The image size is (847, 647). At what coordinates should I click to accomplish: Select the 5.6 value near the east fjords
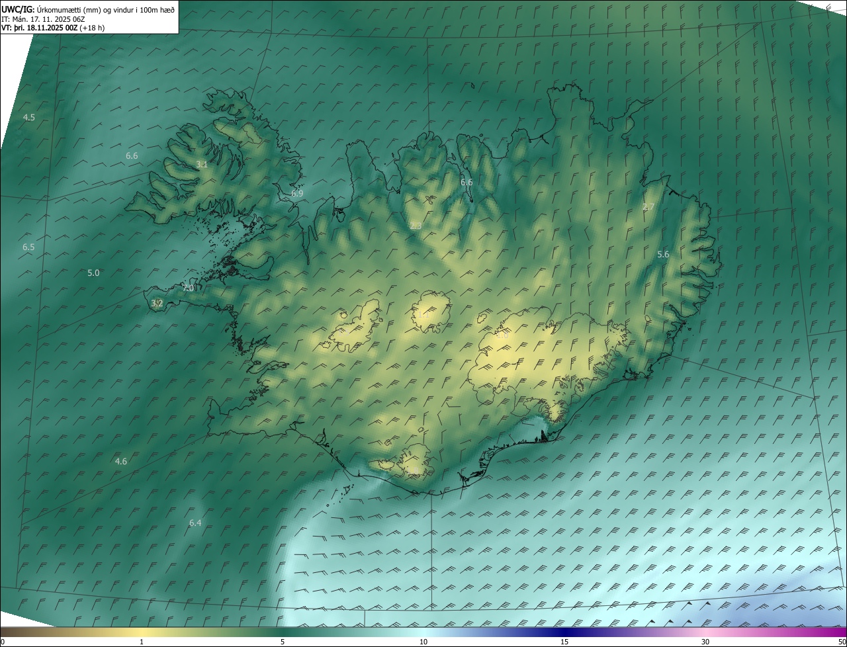point(663,255)
